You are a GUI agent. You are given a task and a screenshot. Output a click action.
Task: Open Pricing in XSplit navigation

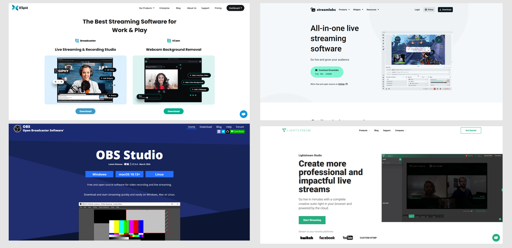[x=218, y=8]
